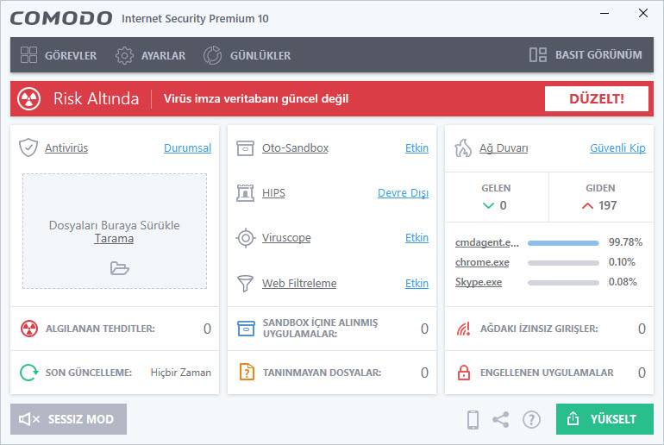Screen dimensions: 664x445
Task: Click the update refresh icon
Action: coord(29,373)
